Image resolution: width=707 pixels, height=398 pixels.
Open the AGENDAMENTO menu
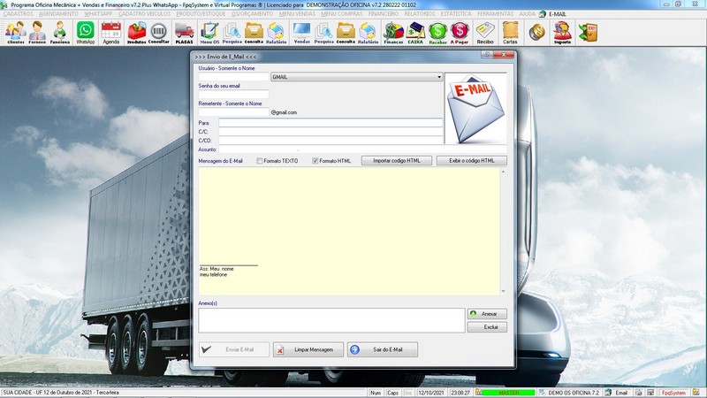point(58,14)
